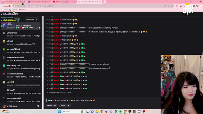Open the Chat app icon on taskbar
The height and width of the screenshot is (114, 203).
tap(92, 111)
